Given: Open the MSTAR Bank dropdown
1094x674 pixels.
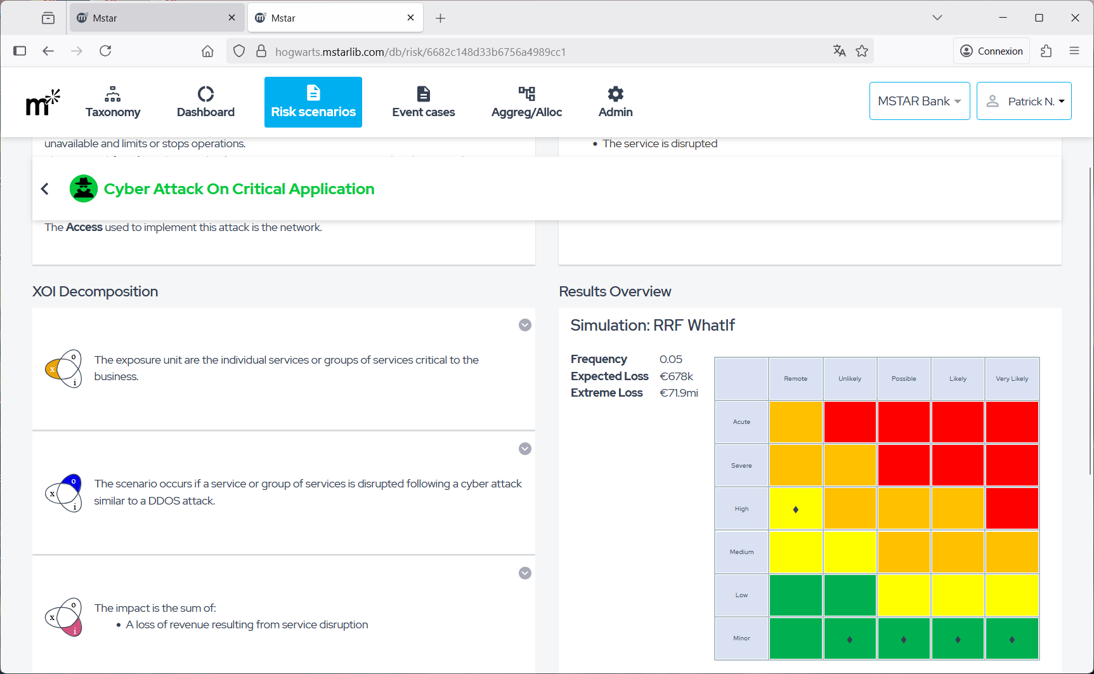Looking at the screenshot, I should click(x=920, y=101).
